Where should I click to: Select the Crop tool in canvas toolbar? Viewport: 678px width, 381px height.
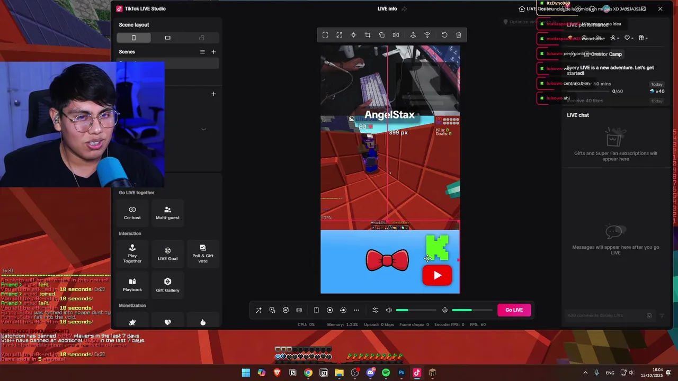367,35
